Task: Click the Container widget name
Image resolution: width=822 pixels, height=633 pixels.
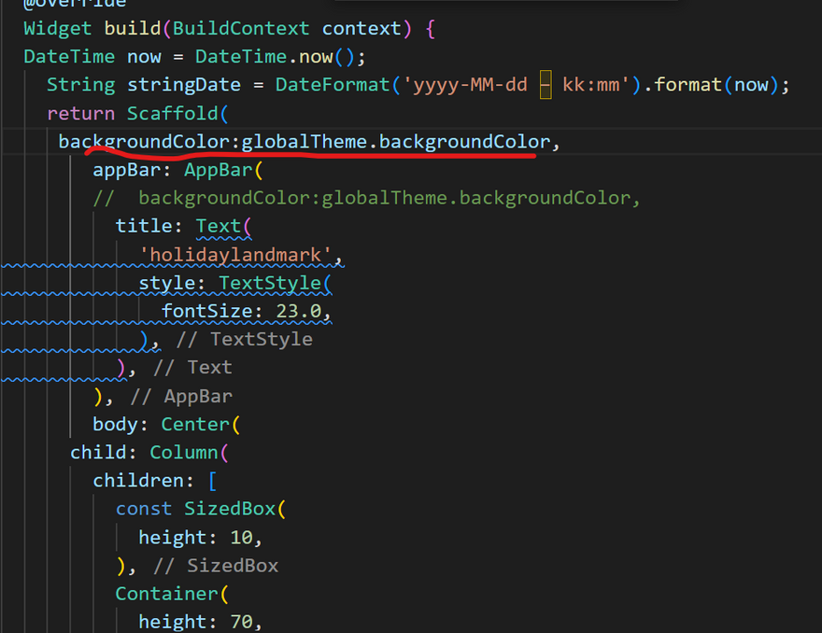Action: pyautogui.click(x=166, y=594)
